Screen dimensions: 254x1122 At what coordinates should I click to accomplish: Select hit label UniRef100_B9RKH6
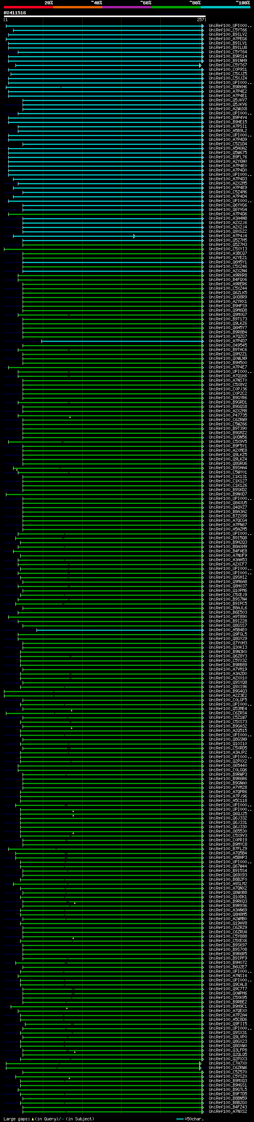coord(228,87)
